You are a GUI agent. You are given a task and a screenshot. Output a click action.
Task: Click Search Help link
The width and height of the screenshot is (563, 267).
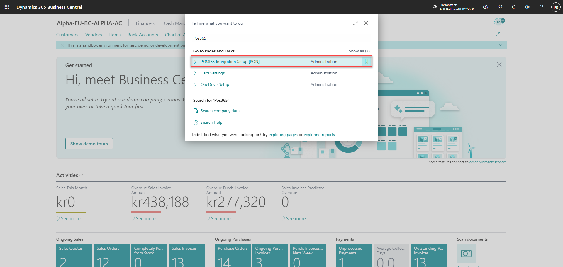coord(211,122)
